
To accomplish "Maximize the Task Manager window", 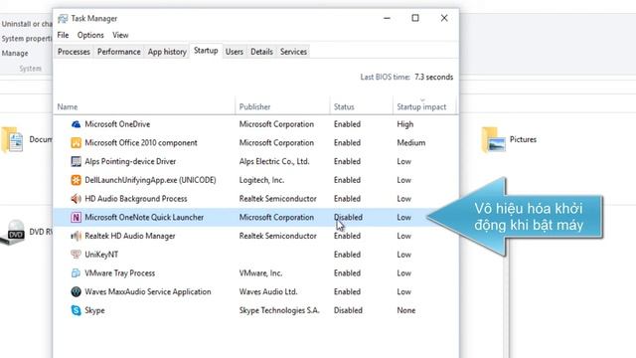I will tap(415, 18).
